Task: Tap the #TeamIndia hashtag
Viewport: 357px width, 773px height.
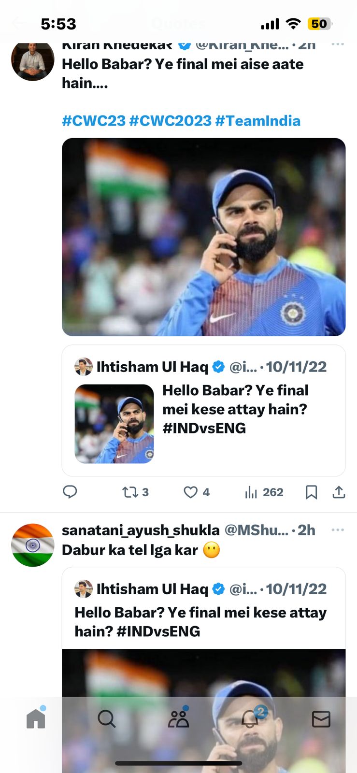Action: [x=257, y=121]
